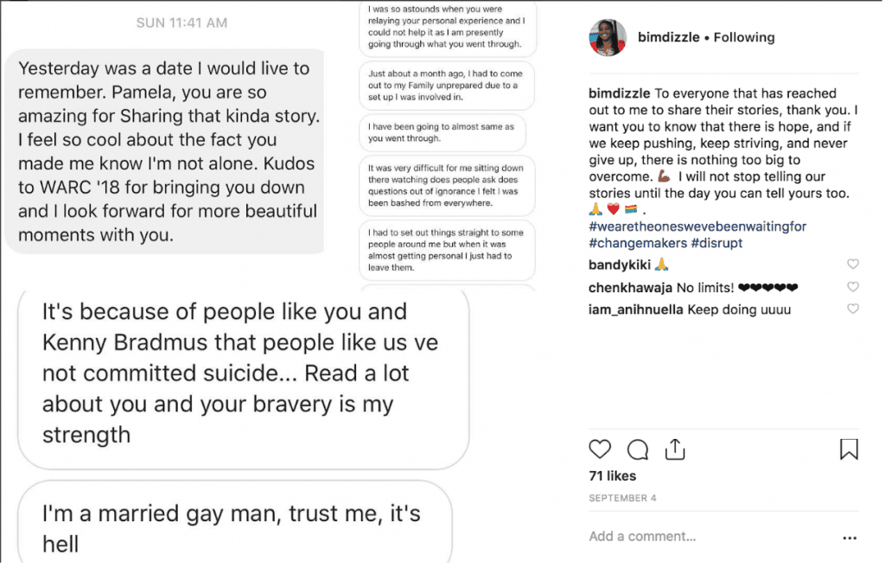The image size is (885, 567).
Task: Like the post with the heart icon
Action: coord(599,449)
